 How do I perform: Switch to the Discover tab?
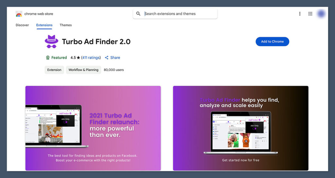click(x=22, y=25)
